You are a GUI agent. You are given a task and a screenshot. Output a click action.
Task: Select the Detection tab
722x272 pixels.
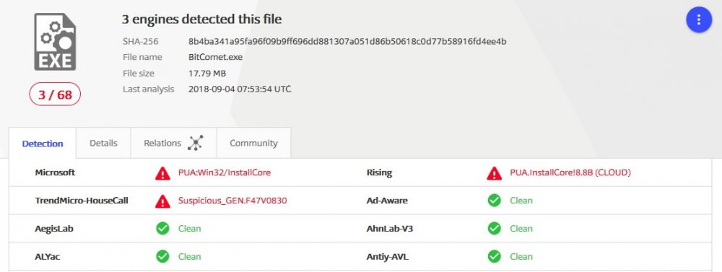point(43,144)
